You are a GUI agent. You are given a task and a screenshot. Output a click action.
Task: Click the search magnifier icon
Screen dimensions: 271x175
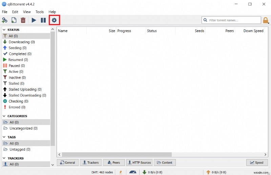[205, 20]
